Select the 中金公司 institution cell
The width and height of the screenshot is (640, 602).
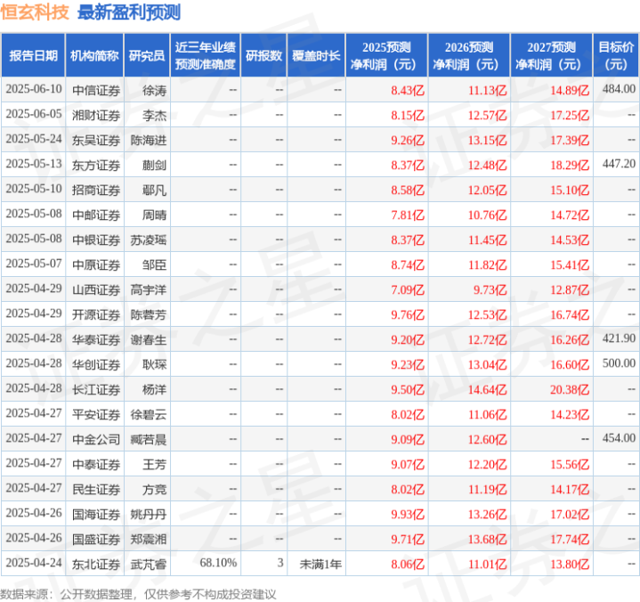96,439
